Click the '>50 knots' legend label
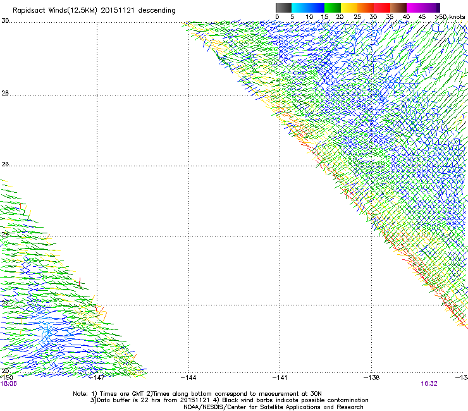This screenshot has width=468, height=411. tap(450, 17)
